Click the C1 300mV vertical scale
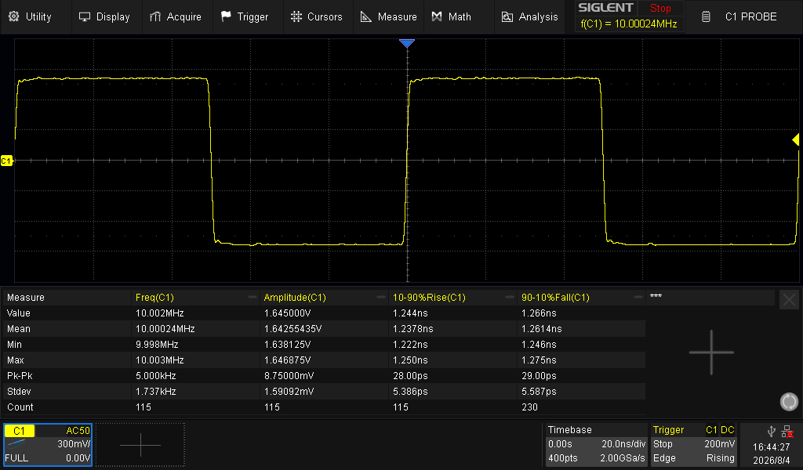 pos(73,444)
